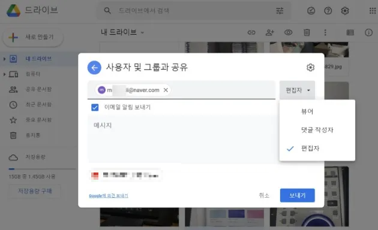Open 중요 문서함 in sidebar
This screenshot has height=230, width=378.
click(38, 120)
